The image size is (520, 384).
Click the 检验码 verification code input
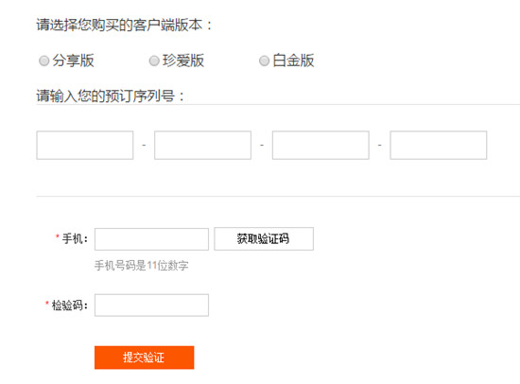(151, 305)
